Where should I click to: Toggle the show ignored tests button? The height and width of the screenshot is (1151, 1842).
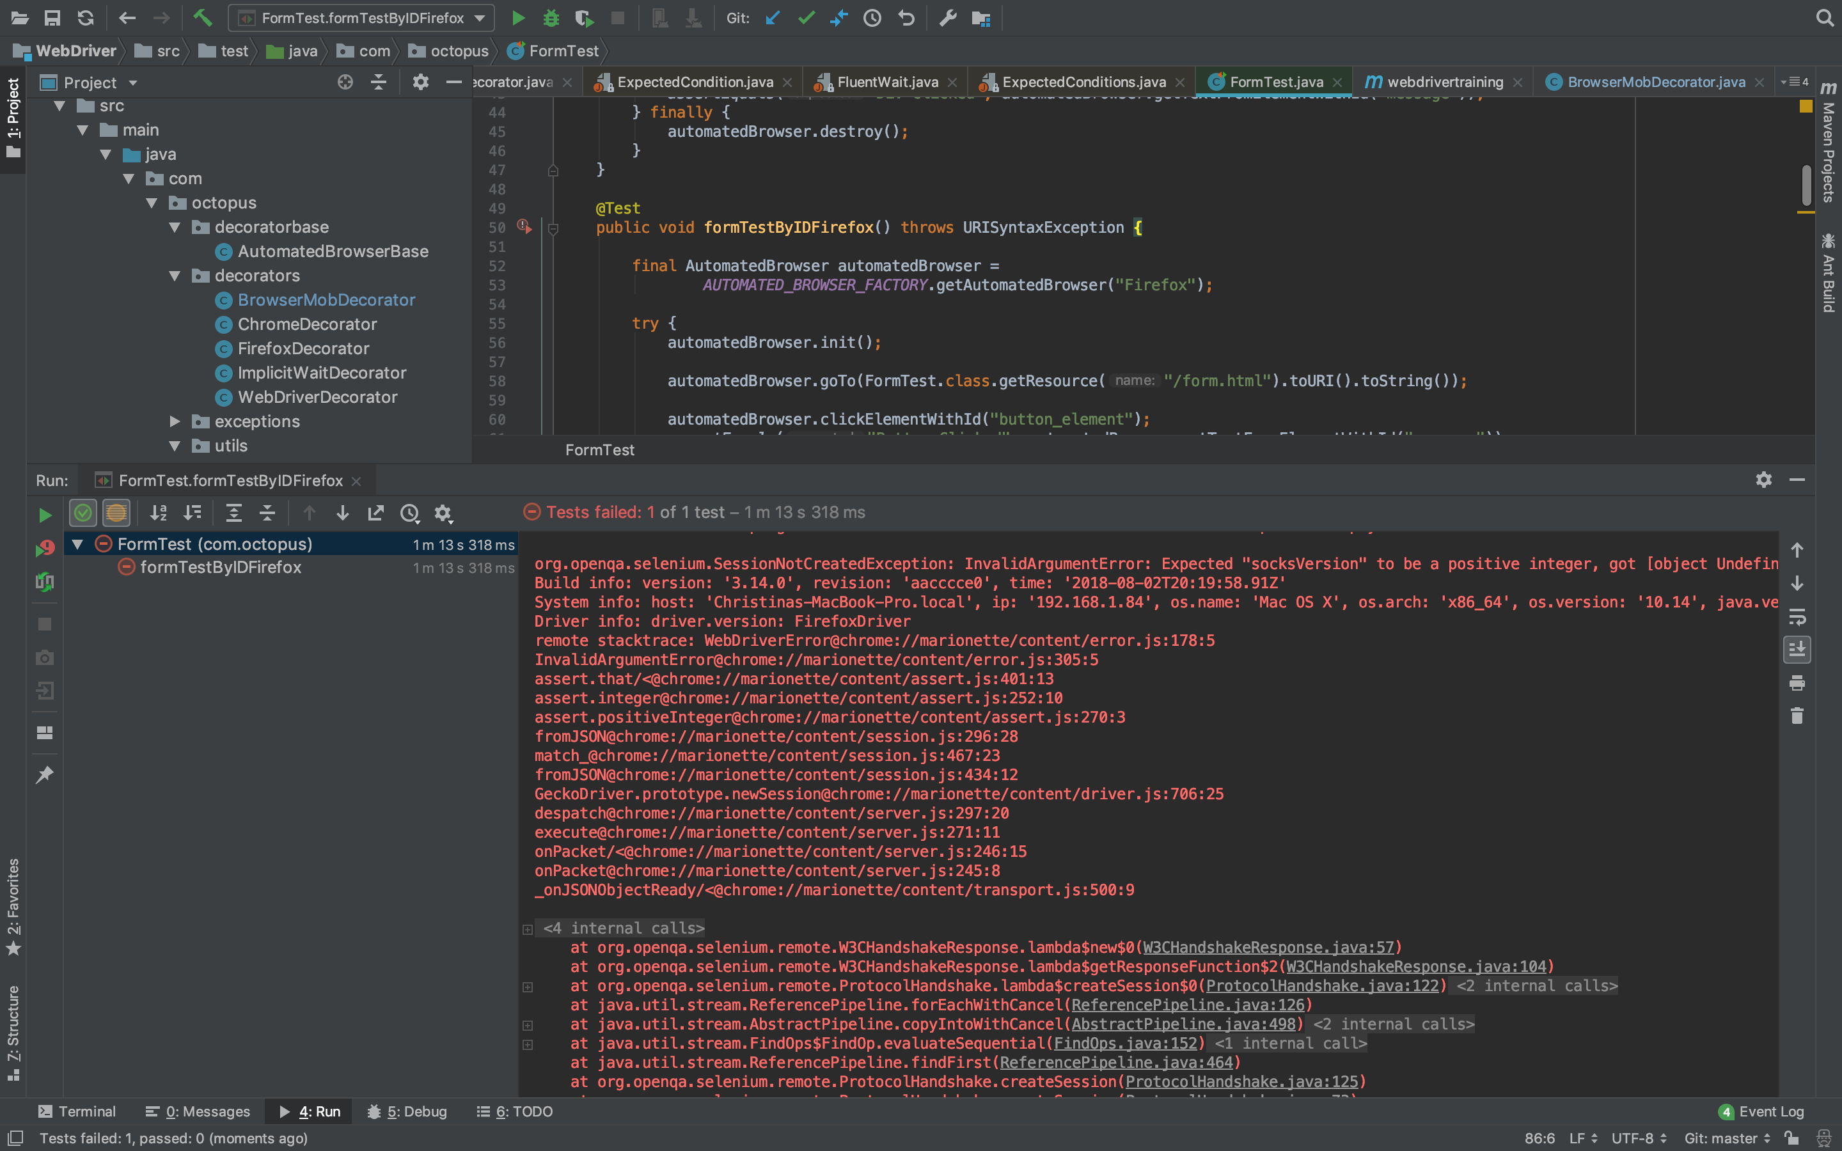click(116, 513)
